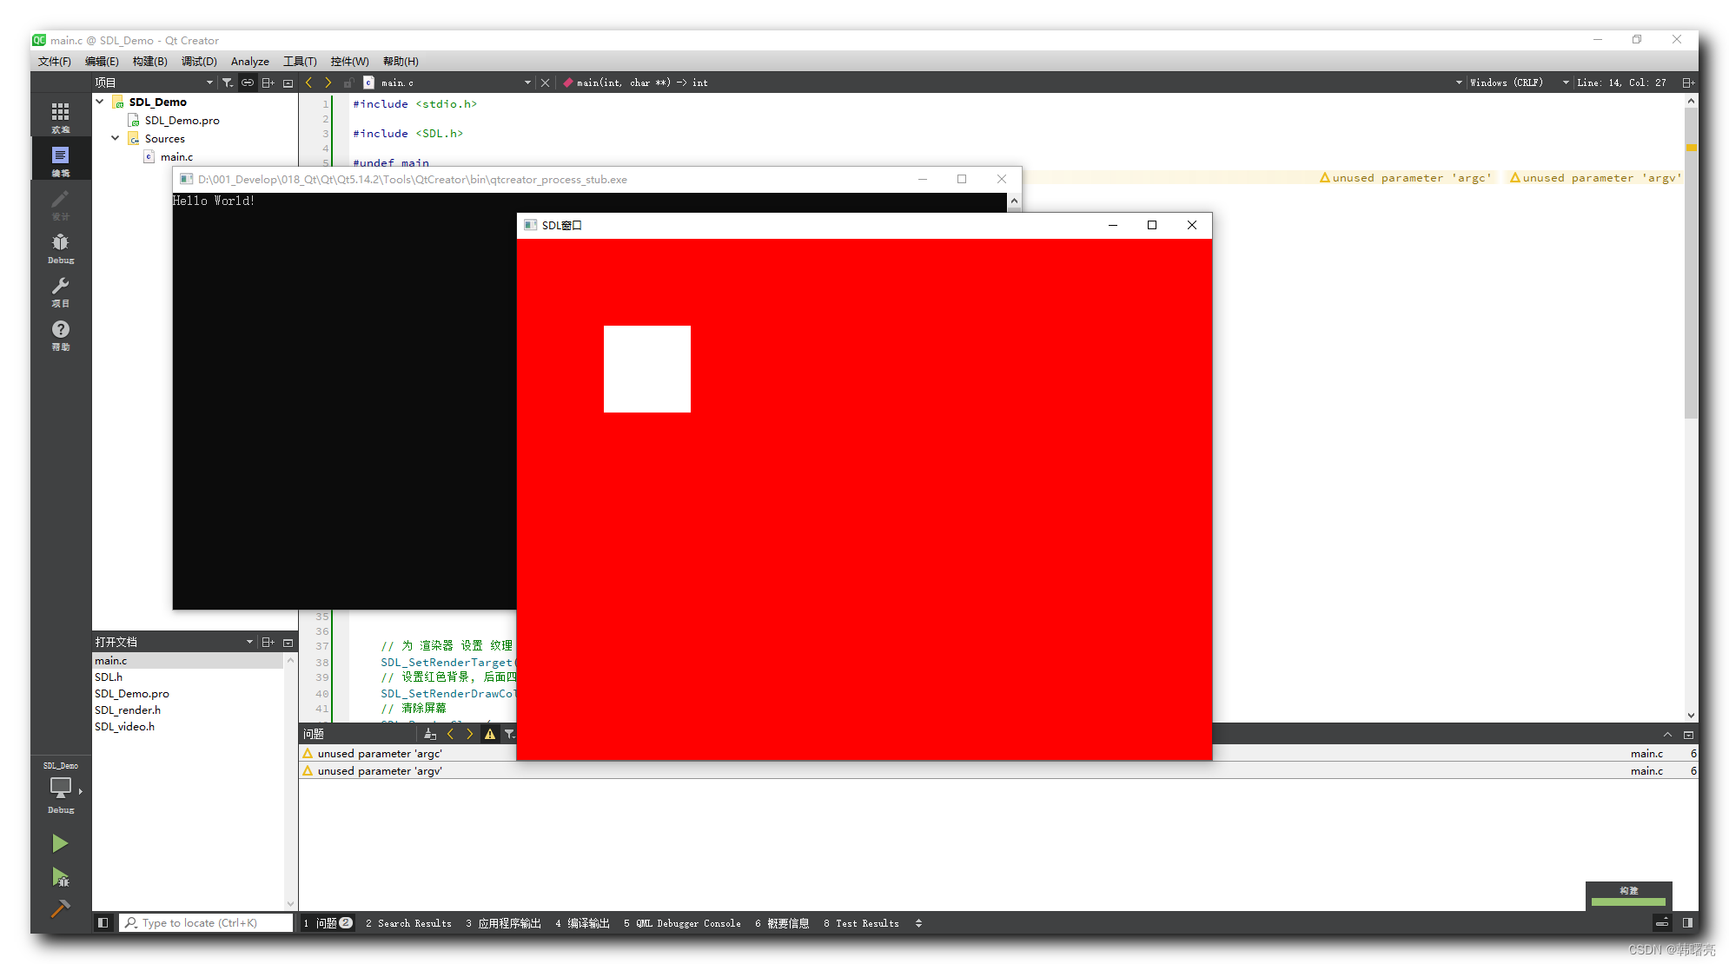Split the Open Documents panel

(x=268, y=642)
